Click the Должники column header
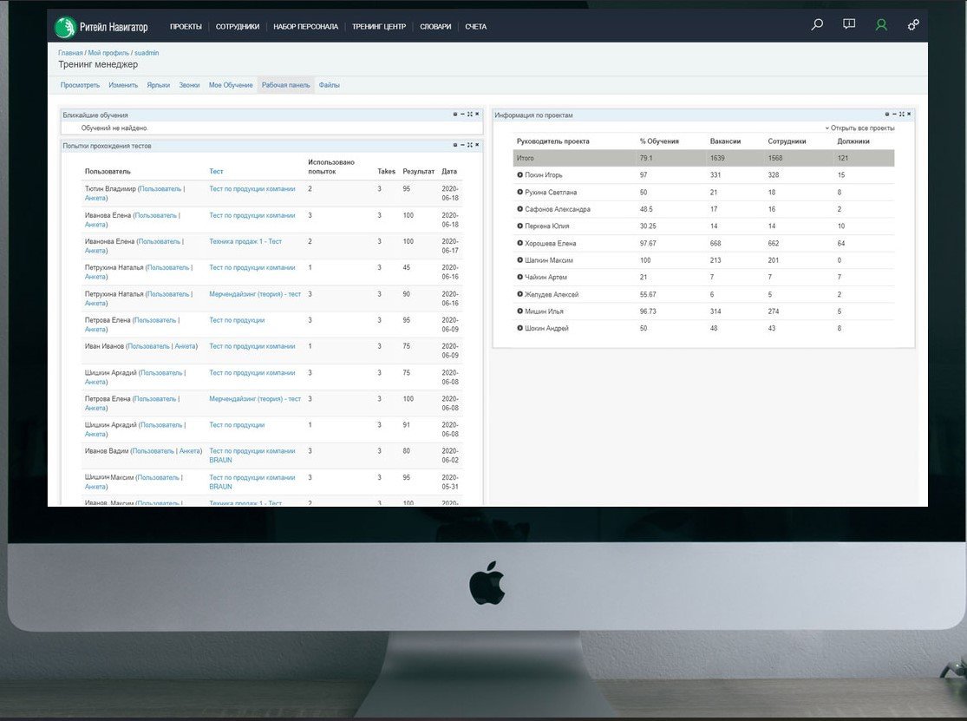 pos(853,141)
